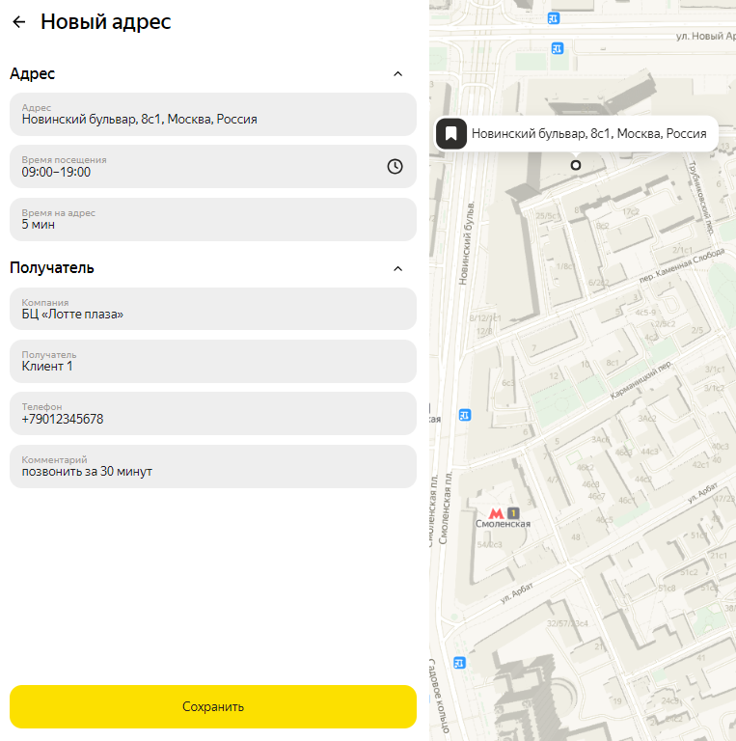736x741 pixels.
Task: Select the red Смоленская metro icon
Action: 496,512
